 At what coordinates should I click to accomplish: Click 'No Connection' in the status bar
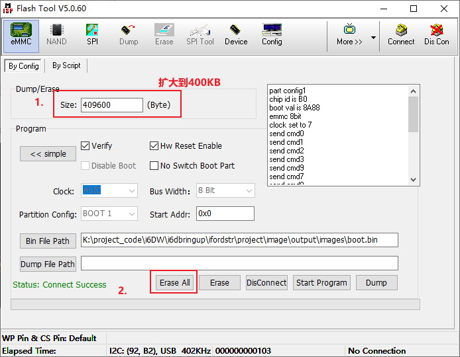(376, 350)
